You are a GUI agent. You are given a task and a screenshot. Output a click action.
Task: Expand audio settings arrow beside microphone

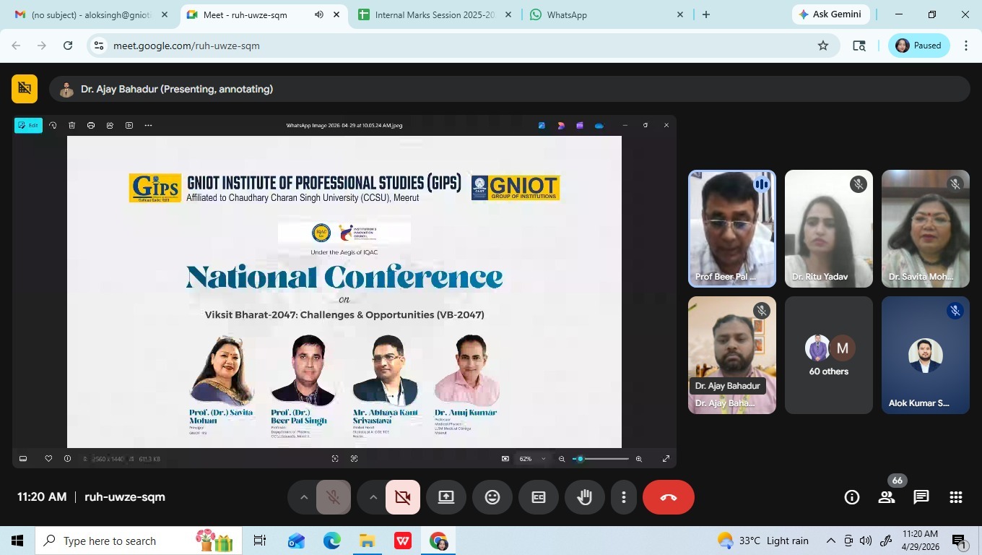304,497
